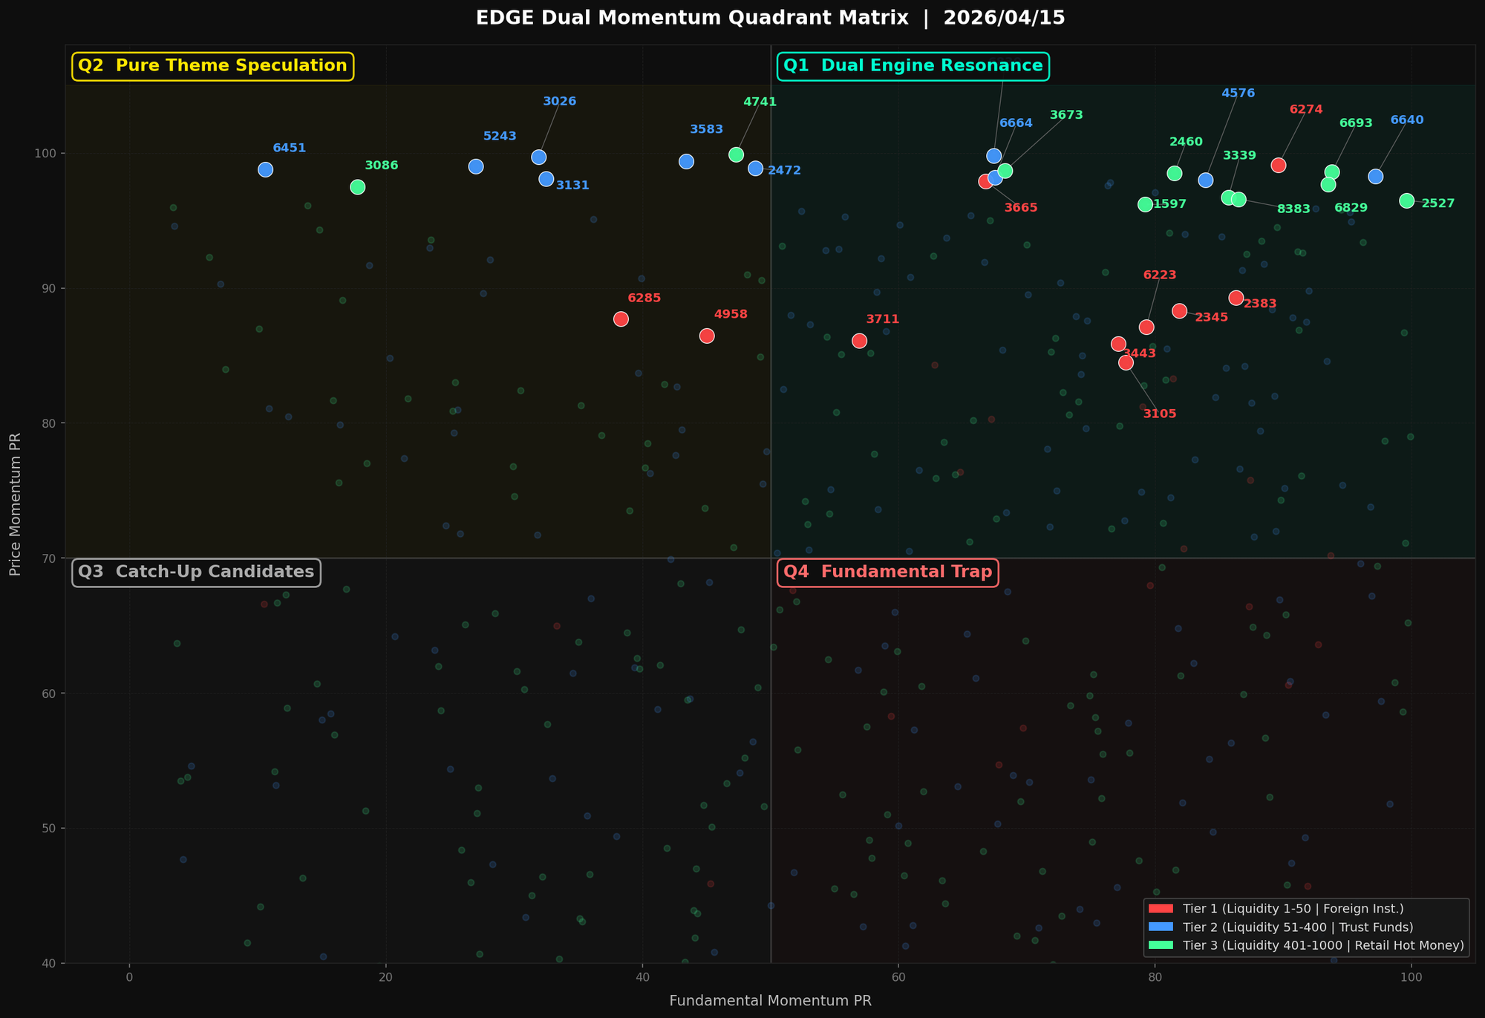1485x1018 pixels.
Task: Click the green marker labeled 2527
Action: pyautogui.click(x=1407, y=200)
